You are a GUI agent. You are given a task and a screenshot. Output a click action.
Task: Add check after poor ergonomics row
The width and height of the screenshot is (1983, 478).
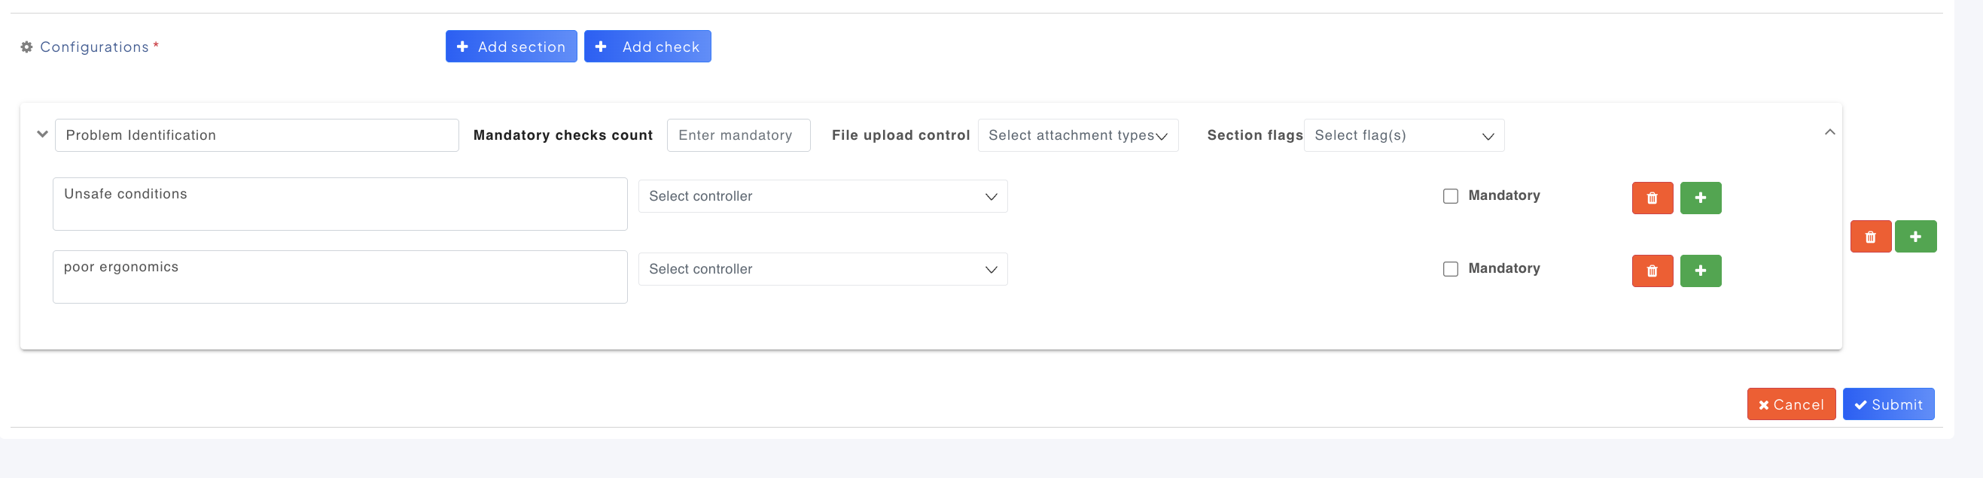pyautogui.click(x=1701, y=271)
